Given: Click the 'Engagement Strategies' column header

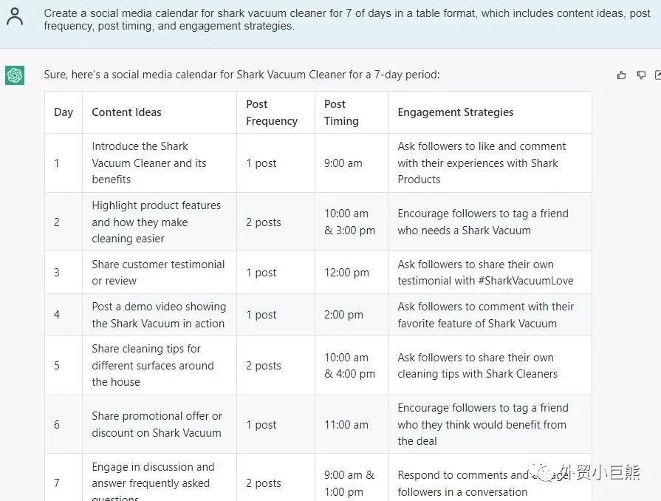Looking at the screenshot, I should (456, 112).
